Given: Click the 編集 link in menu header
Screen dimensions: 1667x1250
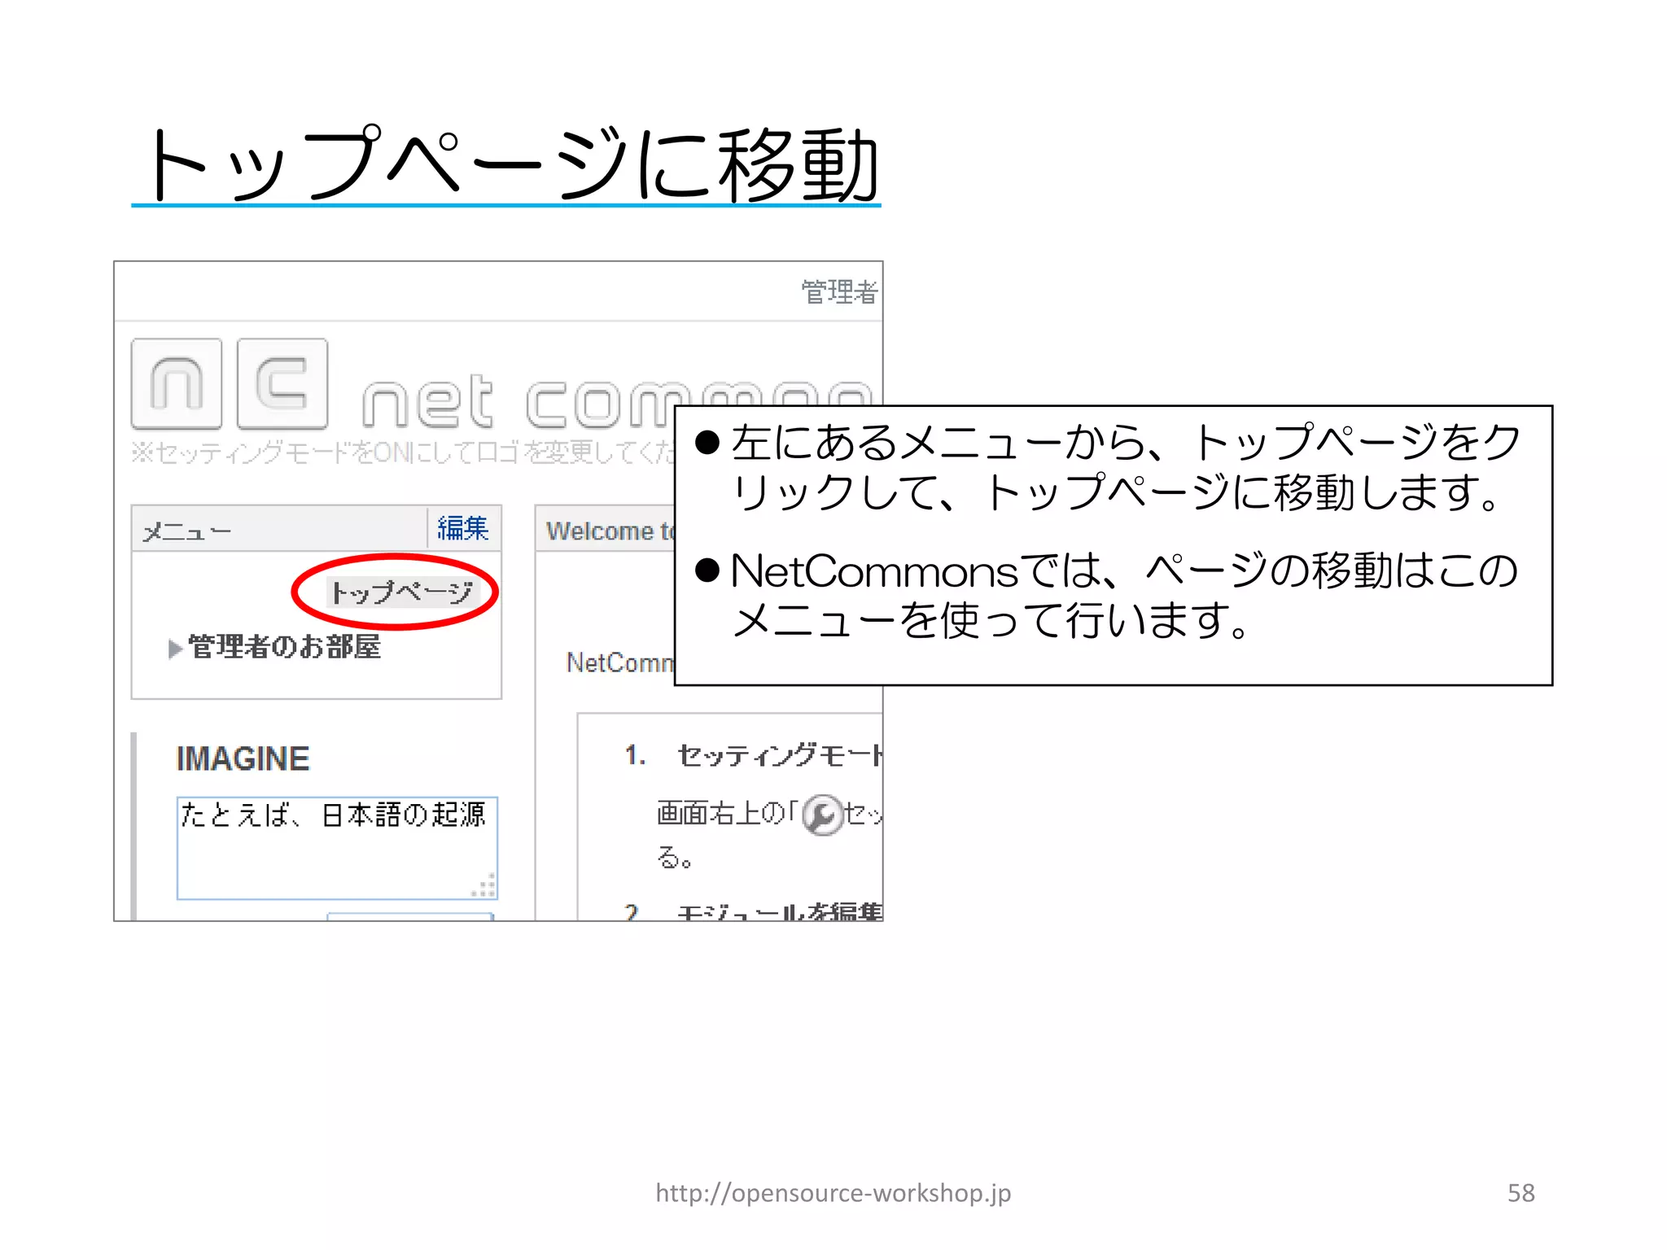Looking at the screenshot, I should point(462,529).
